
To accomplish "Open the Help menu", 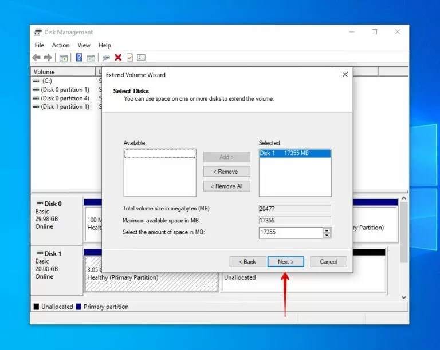I will click(104, 45).
